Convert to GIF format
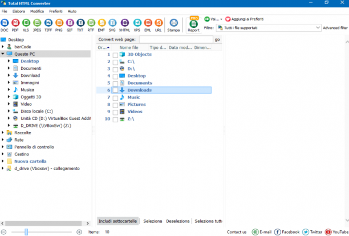 pos(70,25)
